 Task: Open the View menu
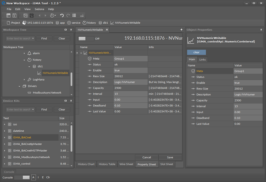click(27, 9)
